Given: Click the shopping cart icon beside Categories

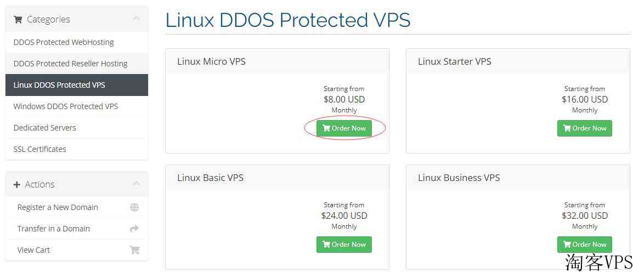Looking at the screenshot, I should click(18, 19).
